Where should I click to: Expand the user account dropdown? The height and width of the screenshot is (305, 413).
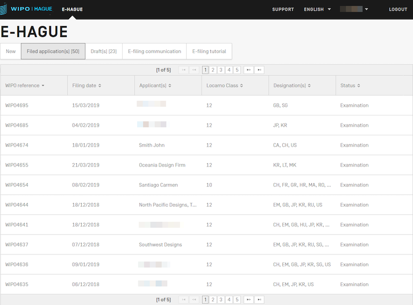(x=354, y=9)
